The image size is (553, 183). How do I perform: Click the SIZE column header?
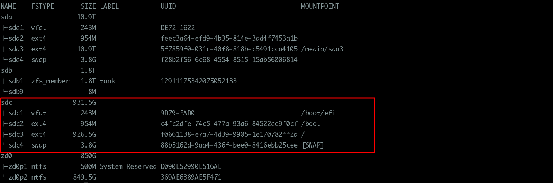88,6
